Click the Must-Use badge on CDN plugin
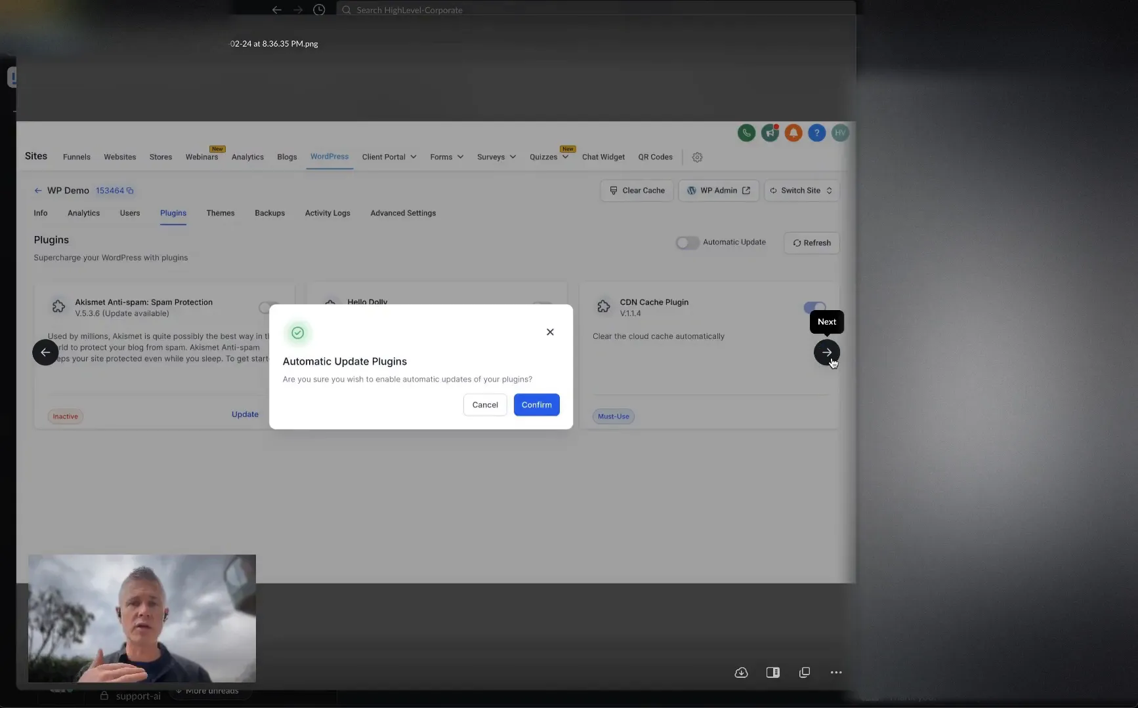This screenshot has height=708, width=1138. 614,416
